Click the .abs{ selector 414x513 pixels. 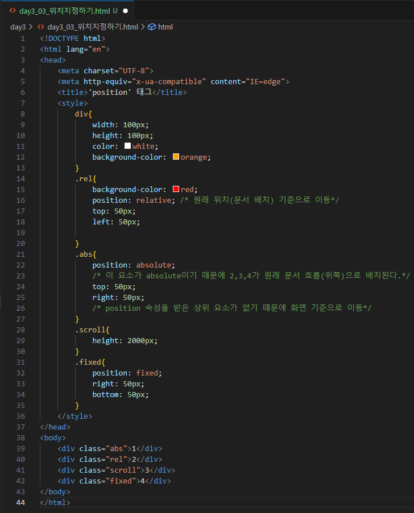[x=85, y=254]
